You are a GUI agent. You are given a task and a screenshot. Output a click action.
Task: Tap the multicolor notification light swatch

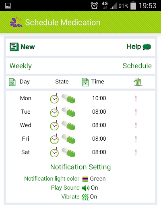[85, 179]
